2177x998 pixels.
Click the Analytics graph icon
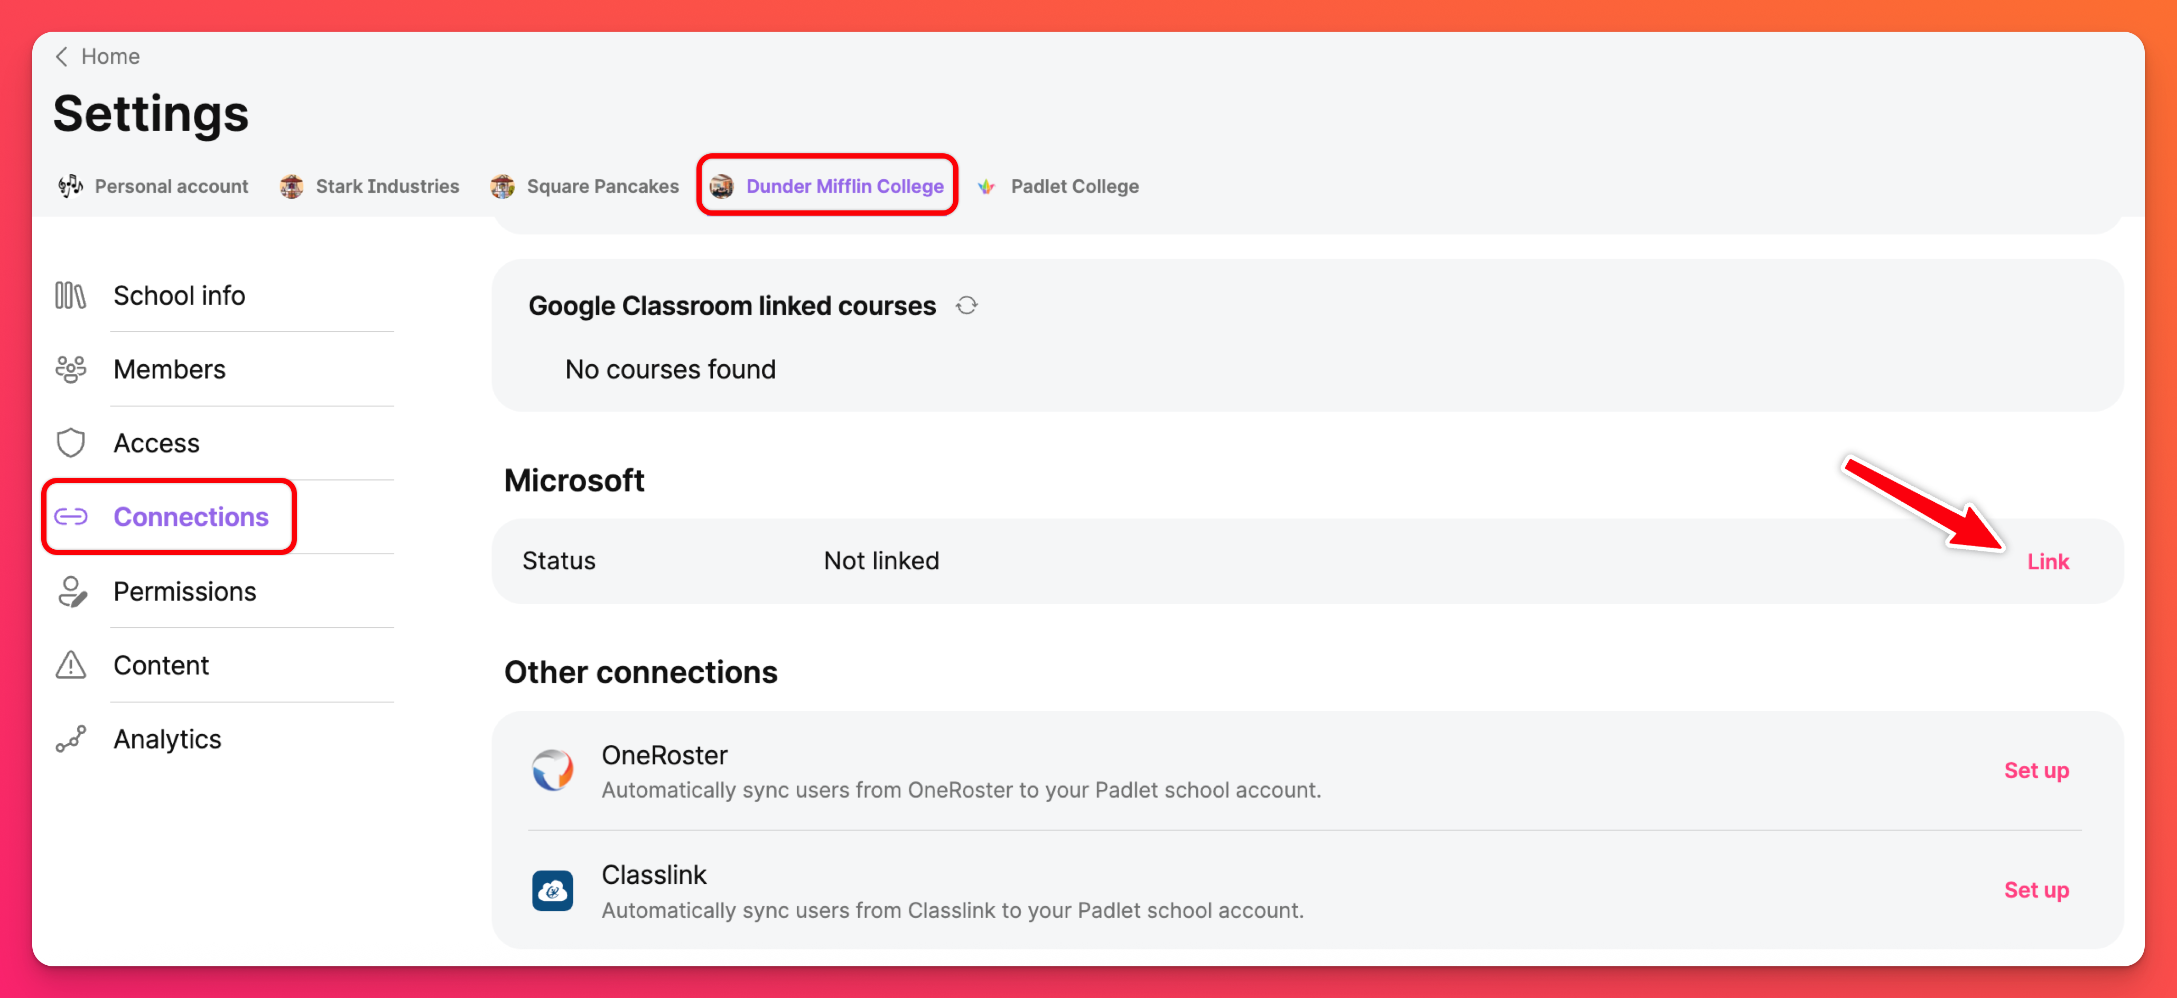(71, 739)
